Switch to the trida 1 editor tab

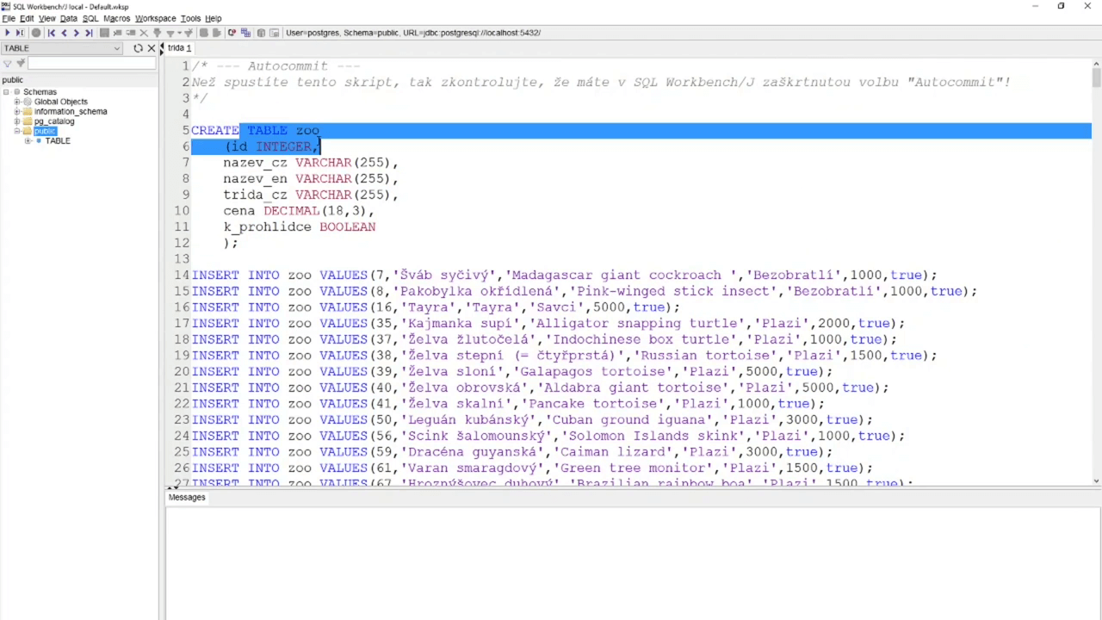click(x=179, y=48)
